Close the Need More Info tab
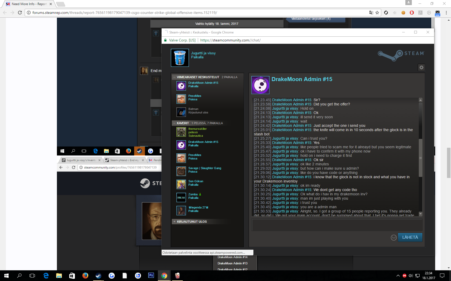451x281 pixels. (50, 4)
